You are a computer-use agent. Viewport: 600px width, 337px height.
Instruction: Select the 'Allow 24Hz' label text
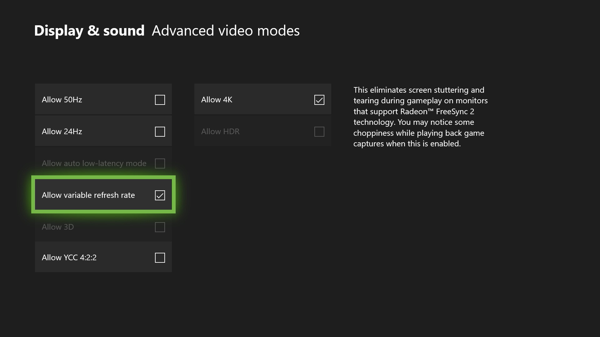click(62, 132)
